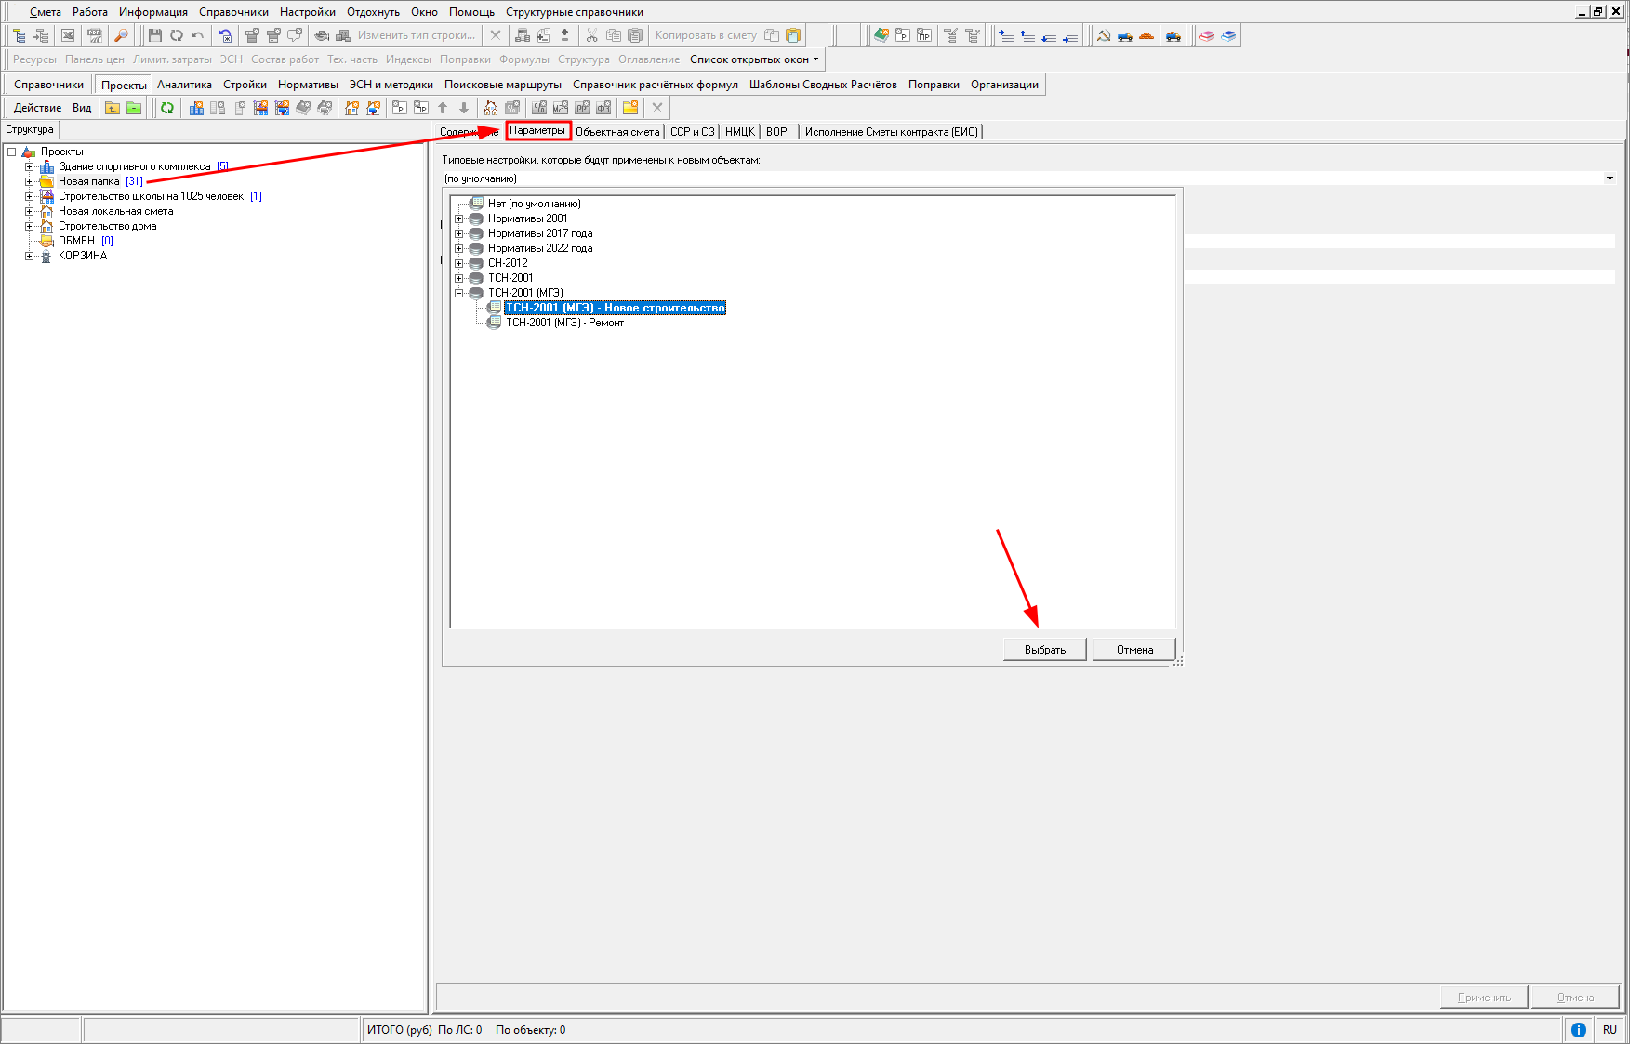Click the undo arrow icon
The width and height of the screenshot is (1630, 1044).
(198, 35)
